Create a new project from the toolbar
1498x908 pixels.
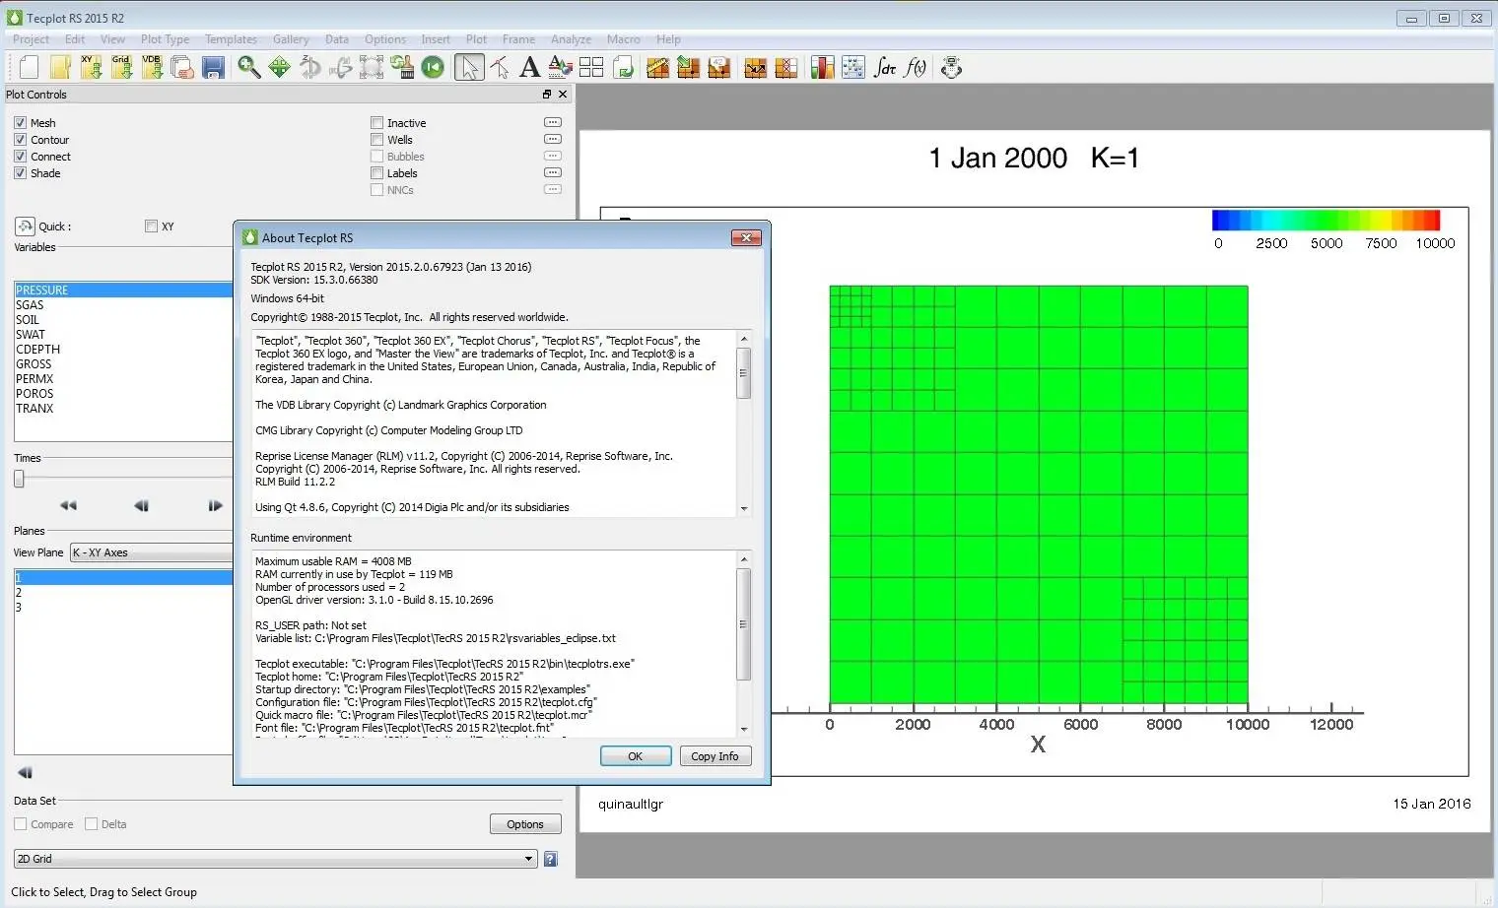point(29,67)
